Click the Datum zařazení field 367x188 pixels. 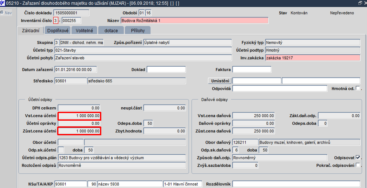click(x=76, y=70)
